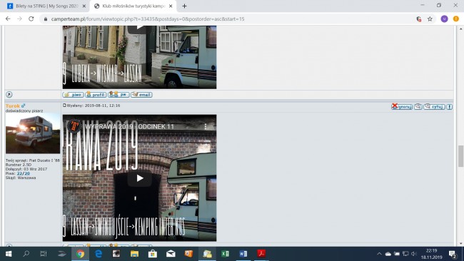
Task: Open Word from the taskbar
Action: (x=243, y=254)
